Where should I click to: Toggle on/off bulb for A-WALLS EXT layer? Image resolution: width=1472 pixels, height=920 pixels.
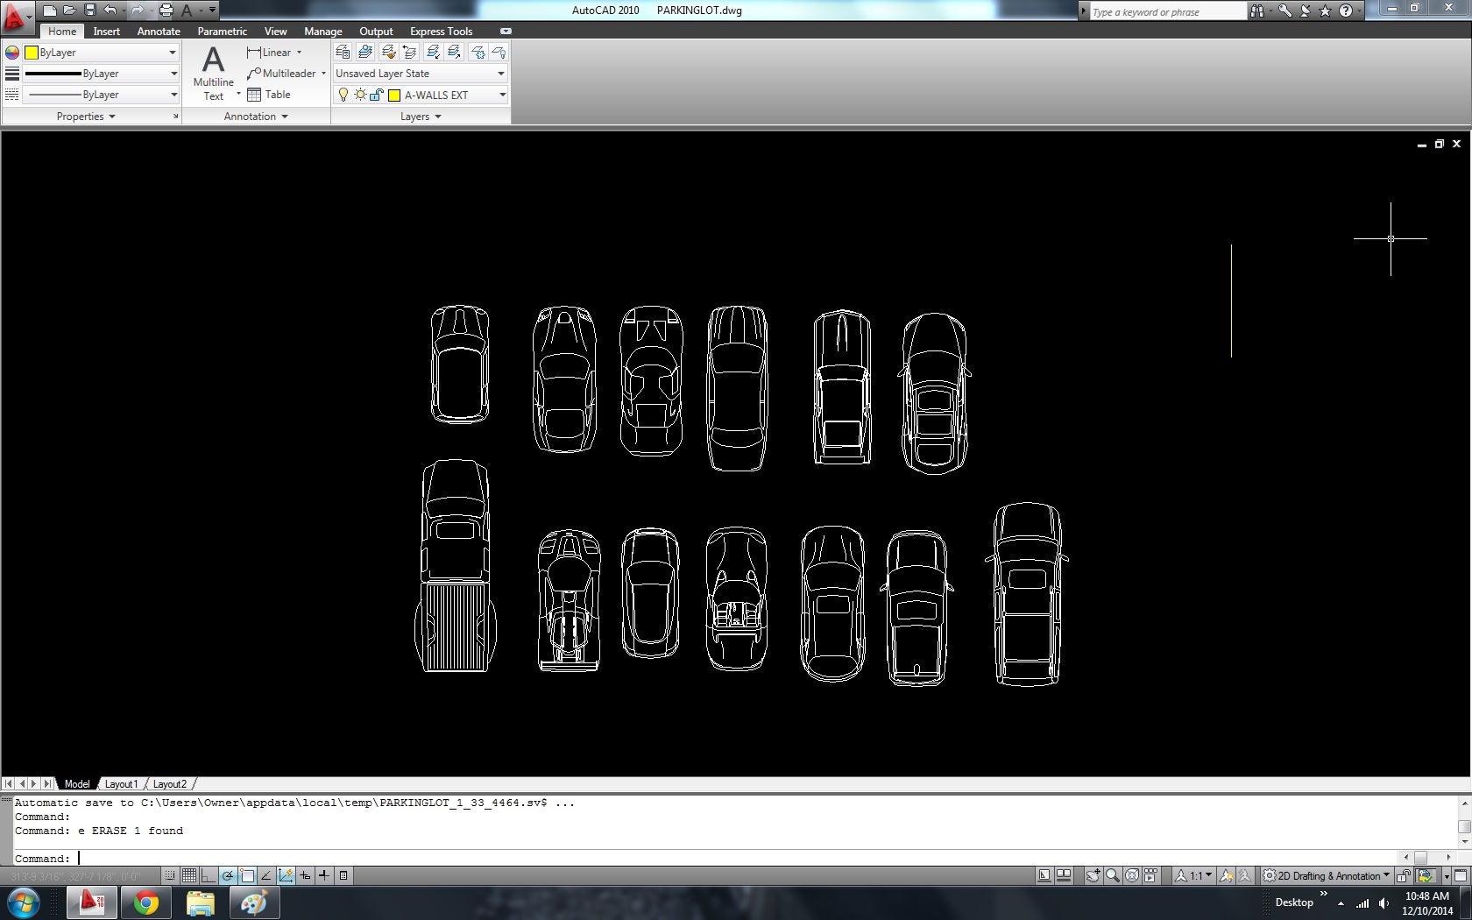[343, 95]
